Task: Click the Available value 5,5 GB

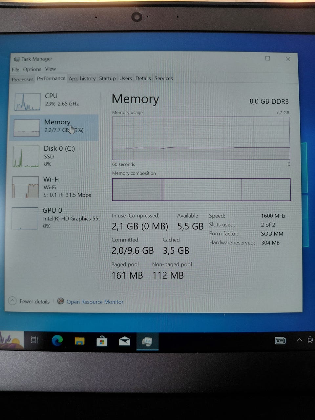Action: tap(190, 226)
